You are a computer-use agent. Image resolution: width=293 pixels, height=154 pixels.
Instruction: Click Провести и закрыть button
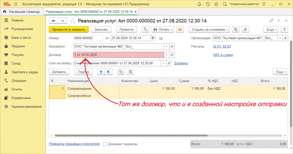coord(69,29)
